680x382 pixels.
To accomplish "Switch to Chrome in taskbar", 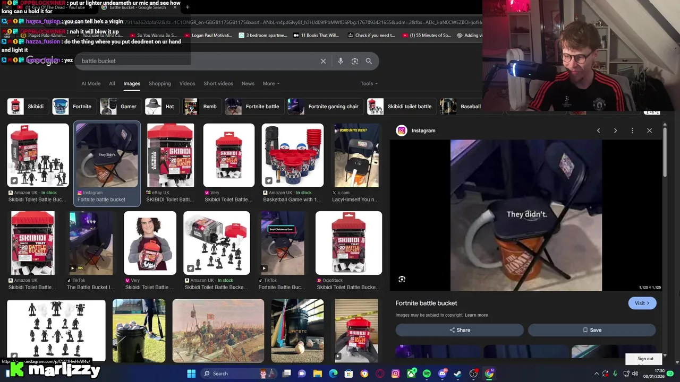I will [489, 374].
